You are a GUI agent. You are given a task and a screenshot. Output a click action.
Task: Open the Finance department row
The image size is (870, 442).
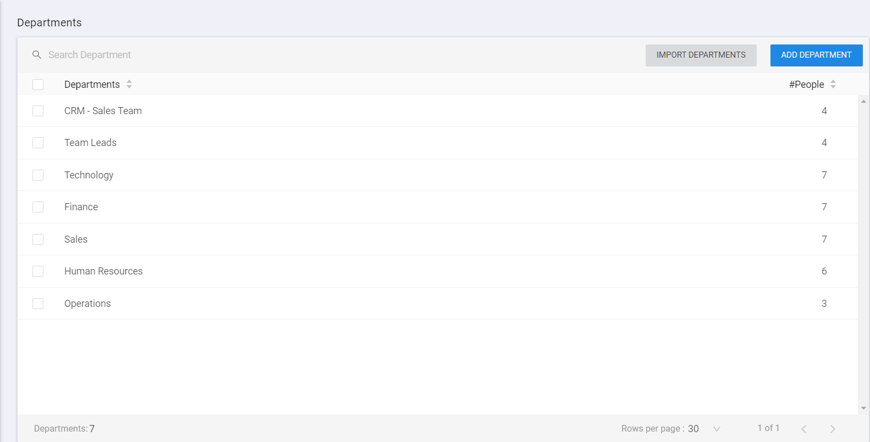point(81,207)
